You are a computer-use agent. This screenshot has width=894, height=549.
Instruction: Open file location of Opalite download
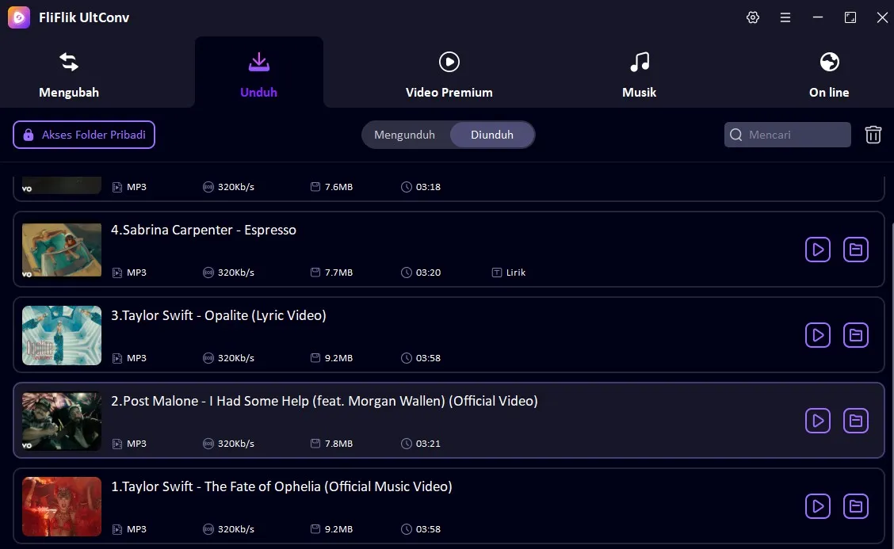coord(856,335)
